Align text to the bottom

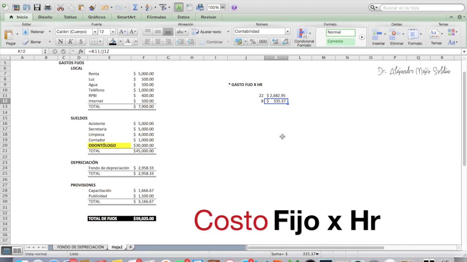pos(168,32)
